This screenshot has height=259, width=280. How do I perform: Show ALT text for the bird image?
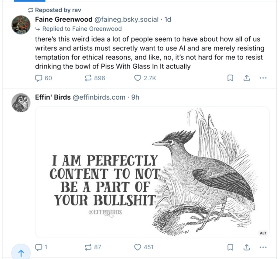(263, 233)
